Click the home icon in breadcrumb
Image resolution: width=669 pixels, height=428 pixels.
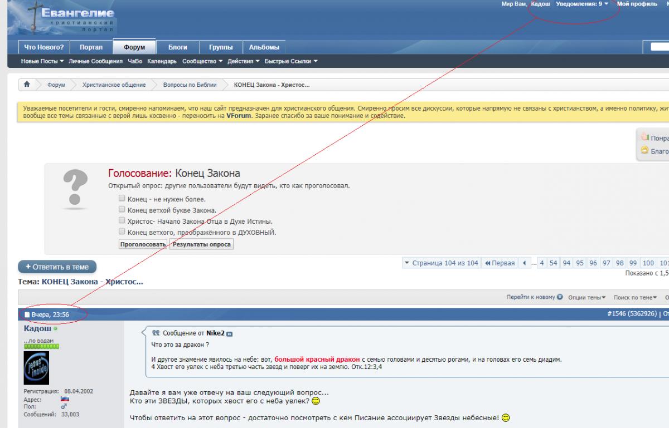(26, 85)
